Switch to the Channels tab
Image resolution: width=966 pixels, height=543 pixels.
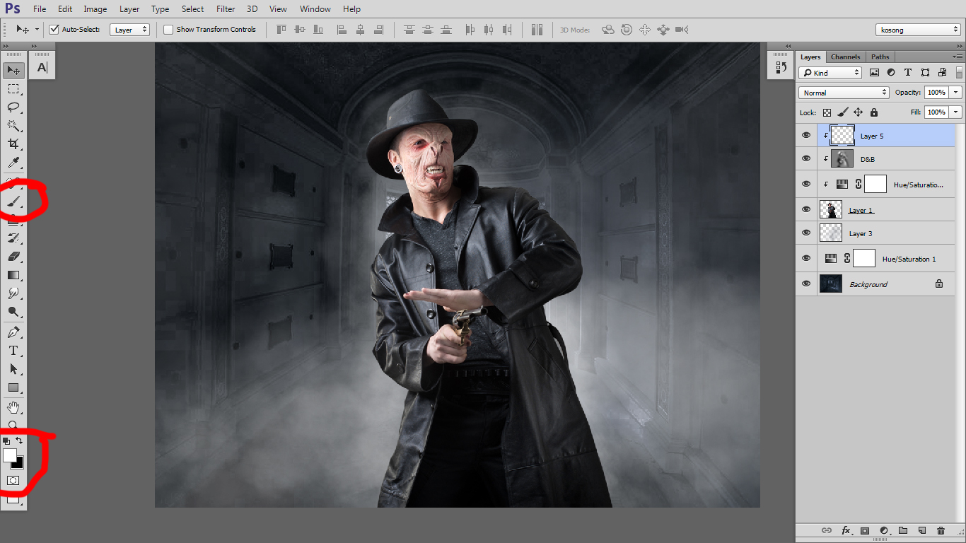(x=845, y=57)
